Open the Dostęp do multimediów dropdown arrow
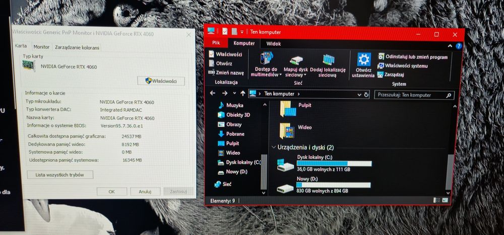504x235 pixels. [280, 75]
